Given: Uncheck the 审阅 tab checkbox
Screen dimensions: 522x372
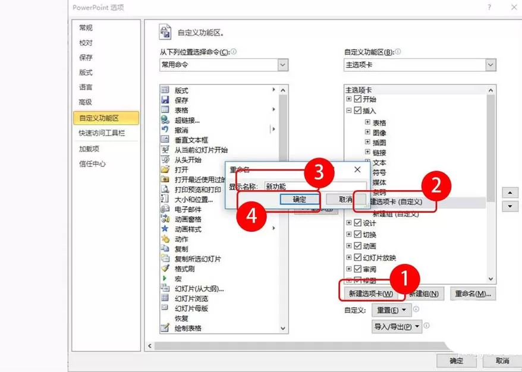Looking at the screenshot, I should pyautogui.click(x=358, y=269).
